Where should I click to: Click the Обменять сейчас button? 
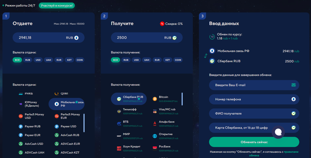point(254,142)
